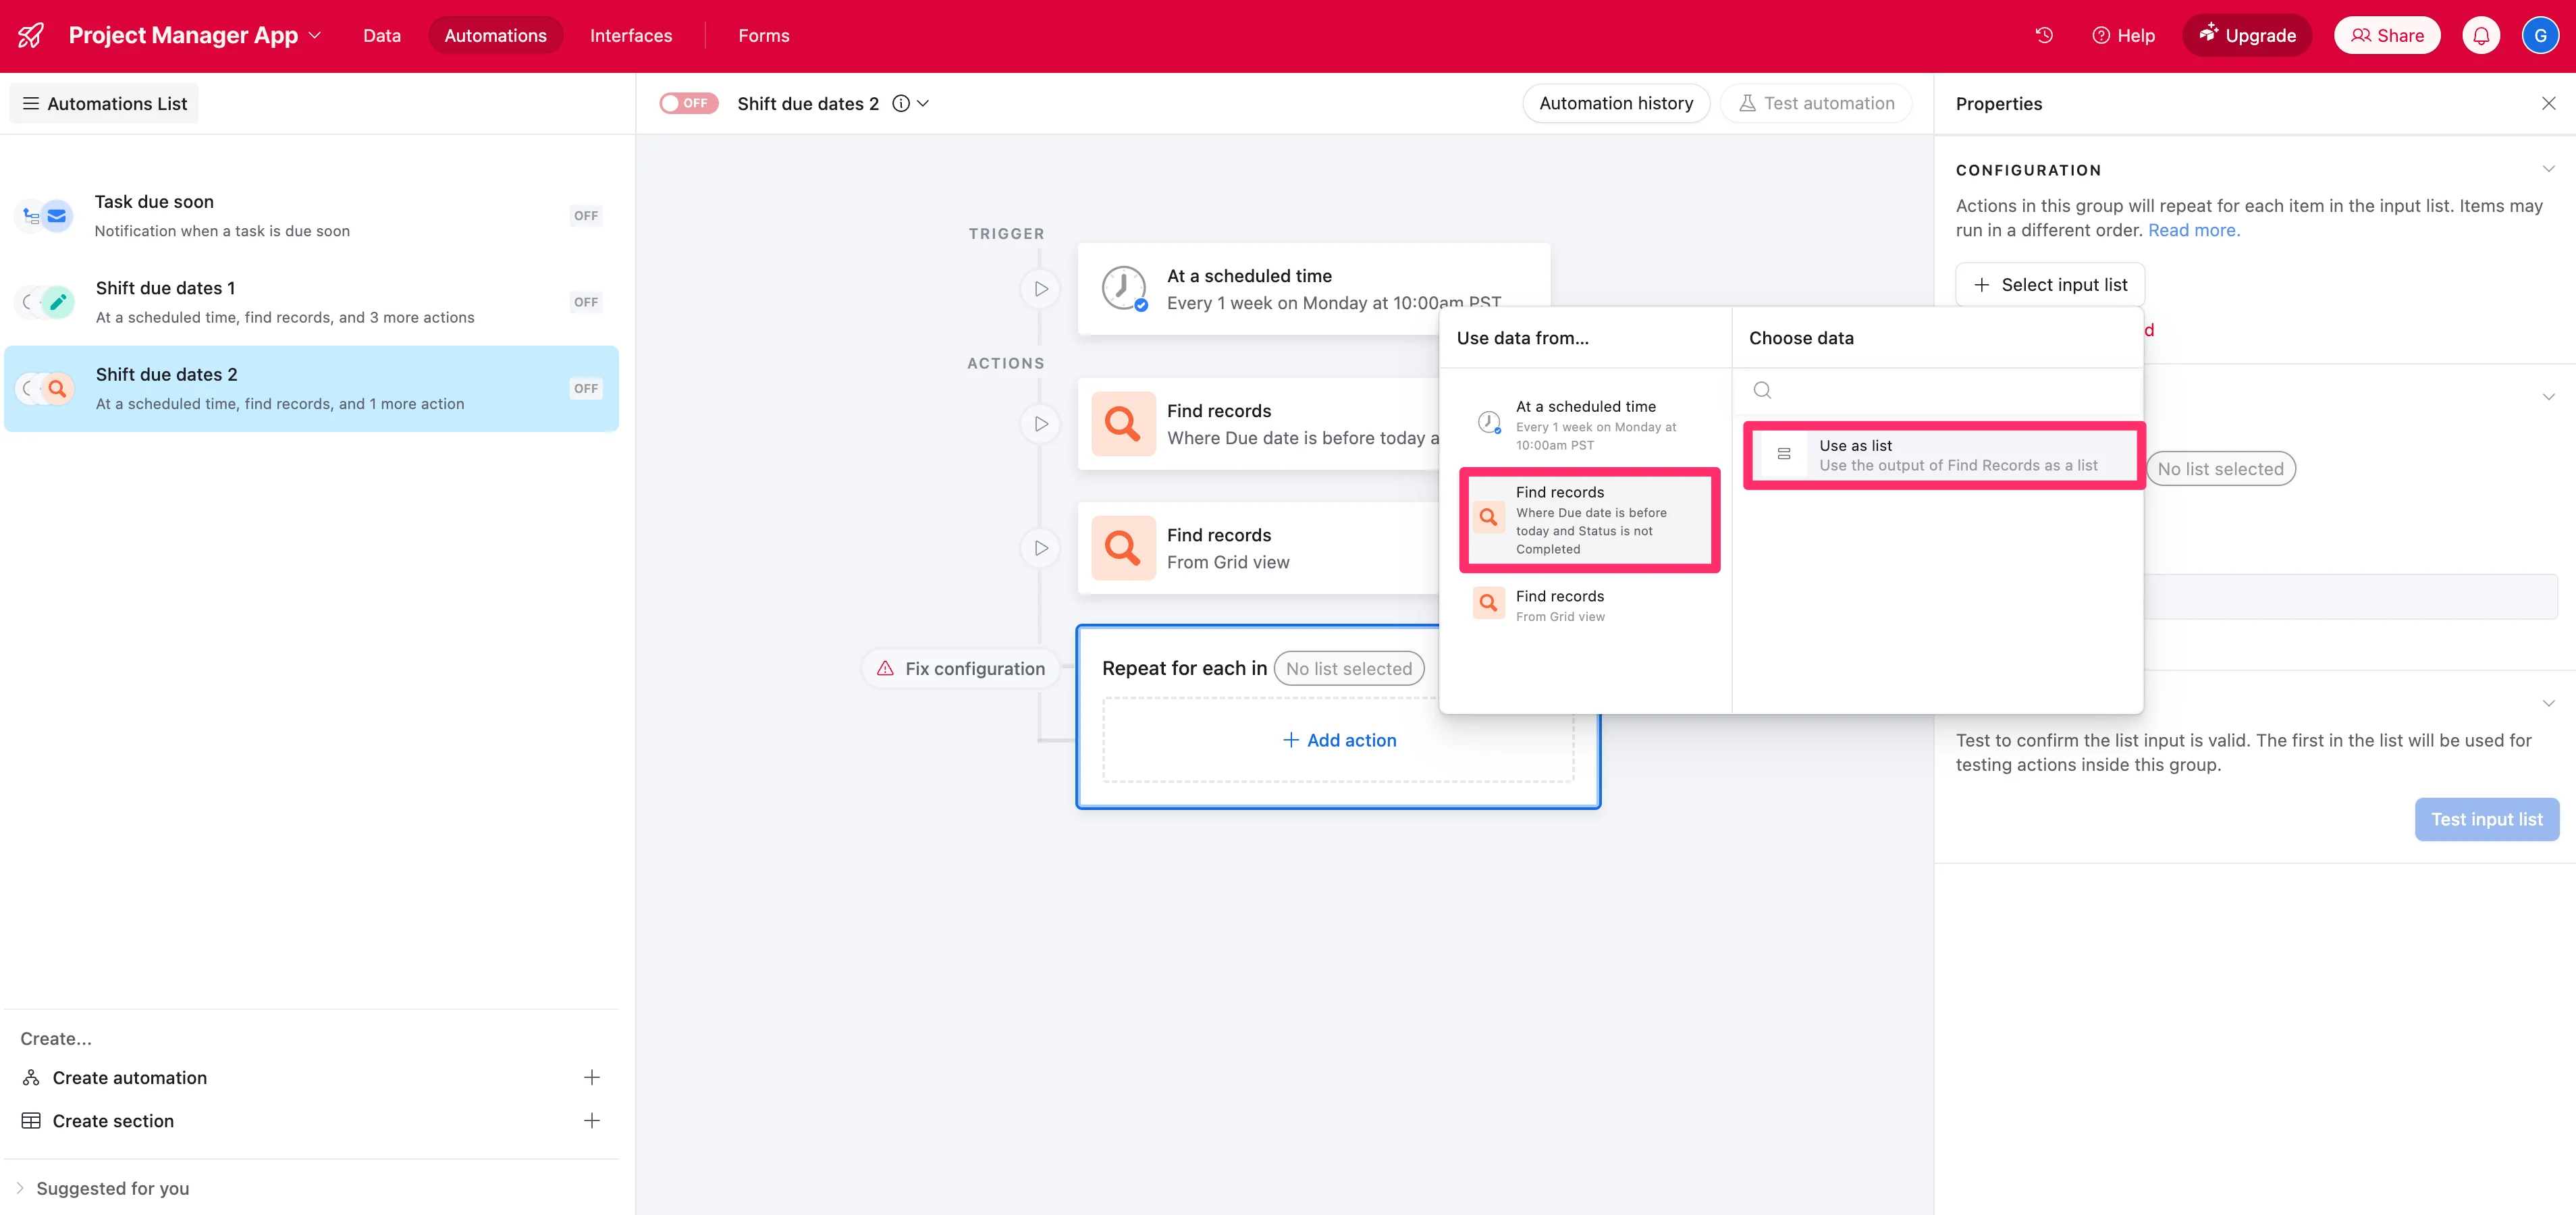This screenshot has height=1215, width=2576.
Task: Switch to the Interfaces tab
Action: click(631, 35)
